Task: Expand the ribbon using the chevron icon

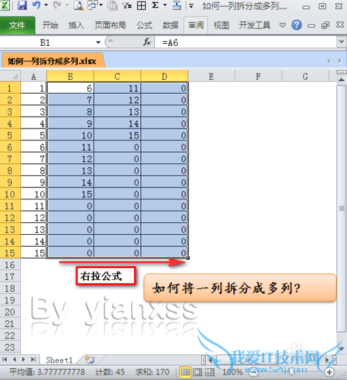Action: tap(282, 25)
